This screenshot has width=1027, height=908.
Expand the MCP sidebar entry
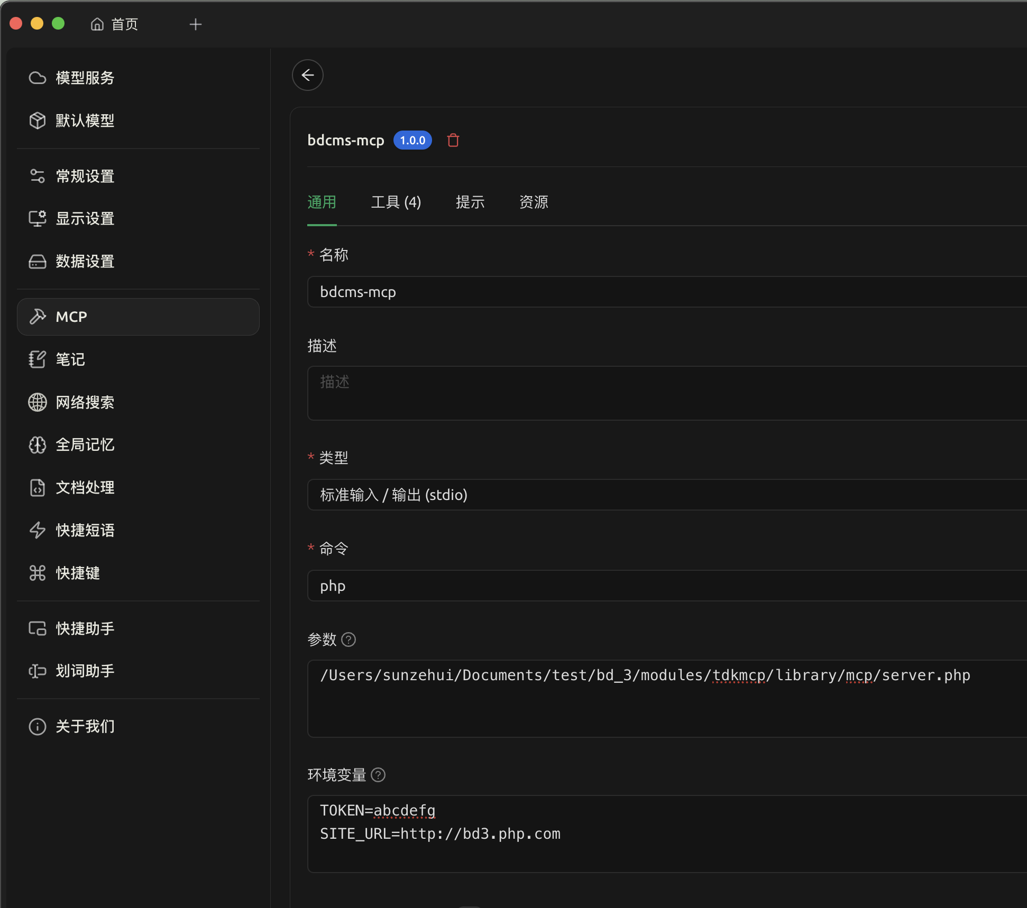71,317
